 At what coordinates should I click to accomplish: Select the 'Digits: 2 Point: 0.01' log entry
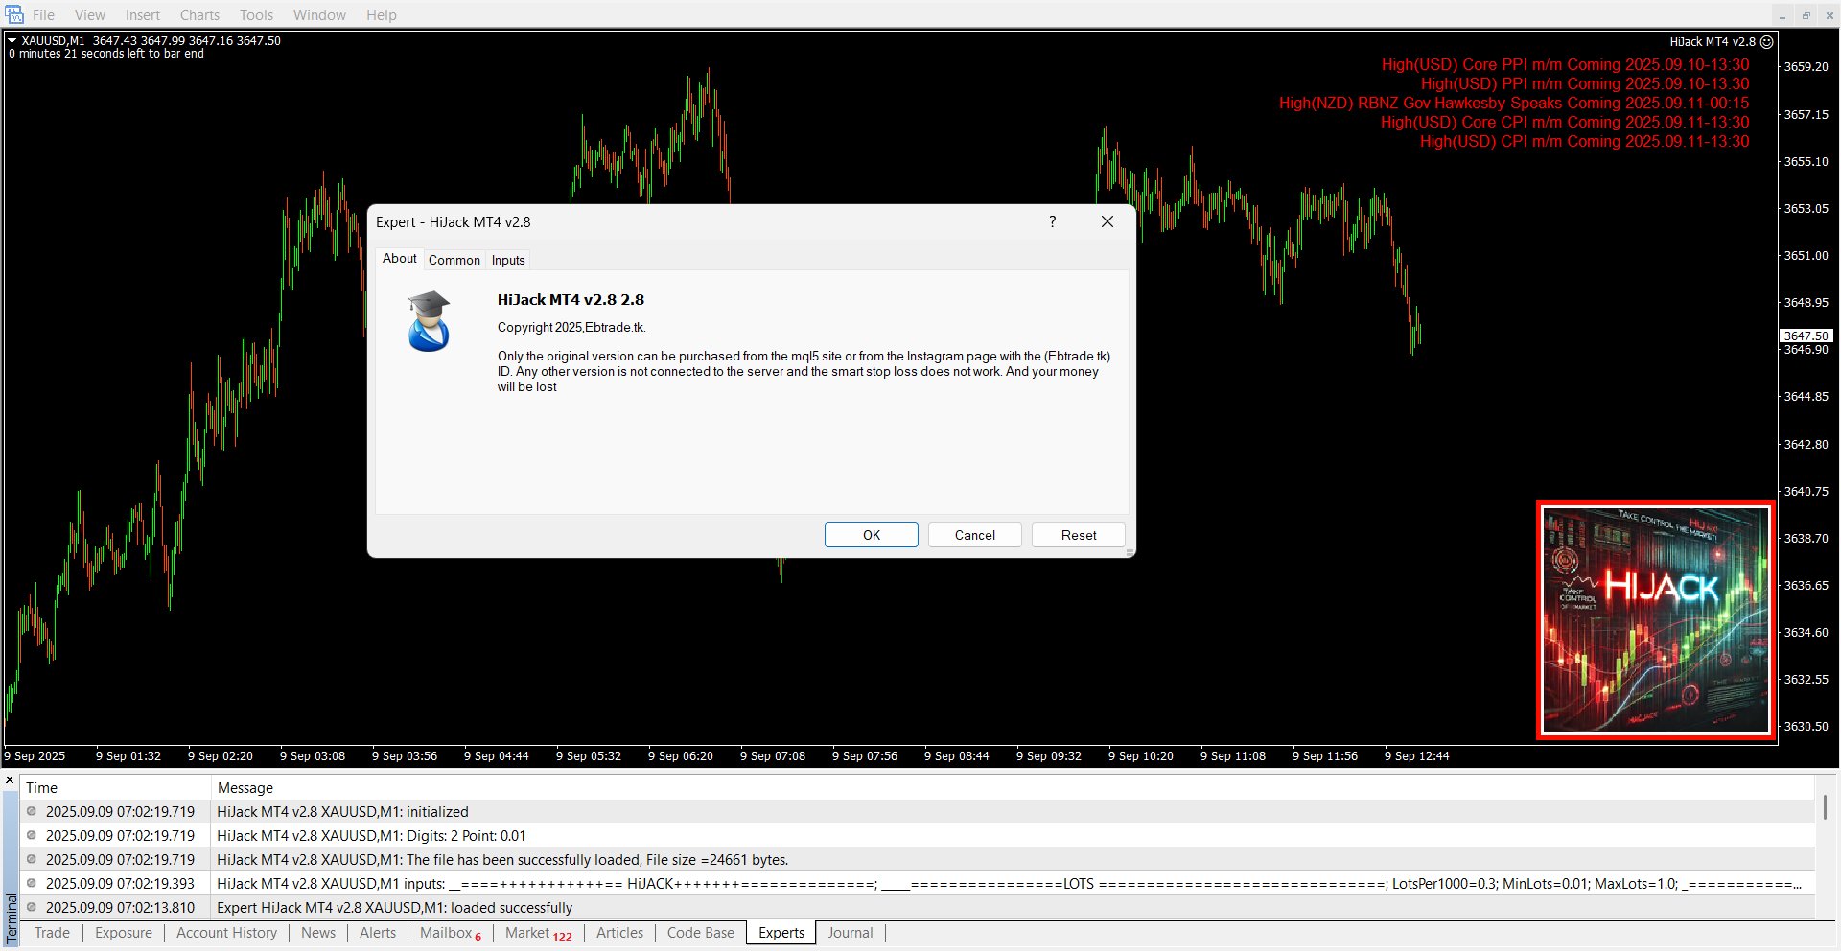[x=918, y=836]
